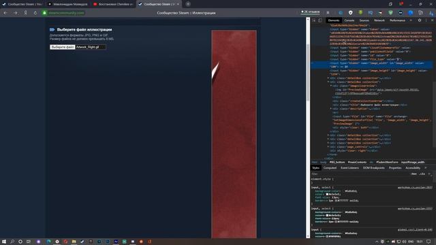436x245 pixels.
Task: Switch to the Console tab
Action: coord(349,20)
